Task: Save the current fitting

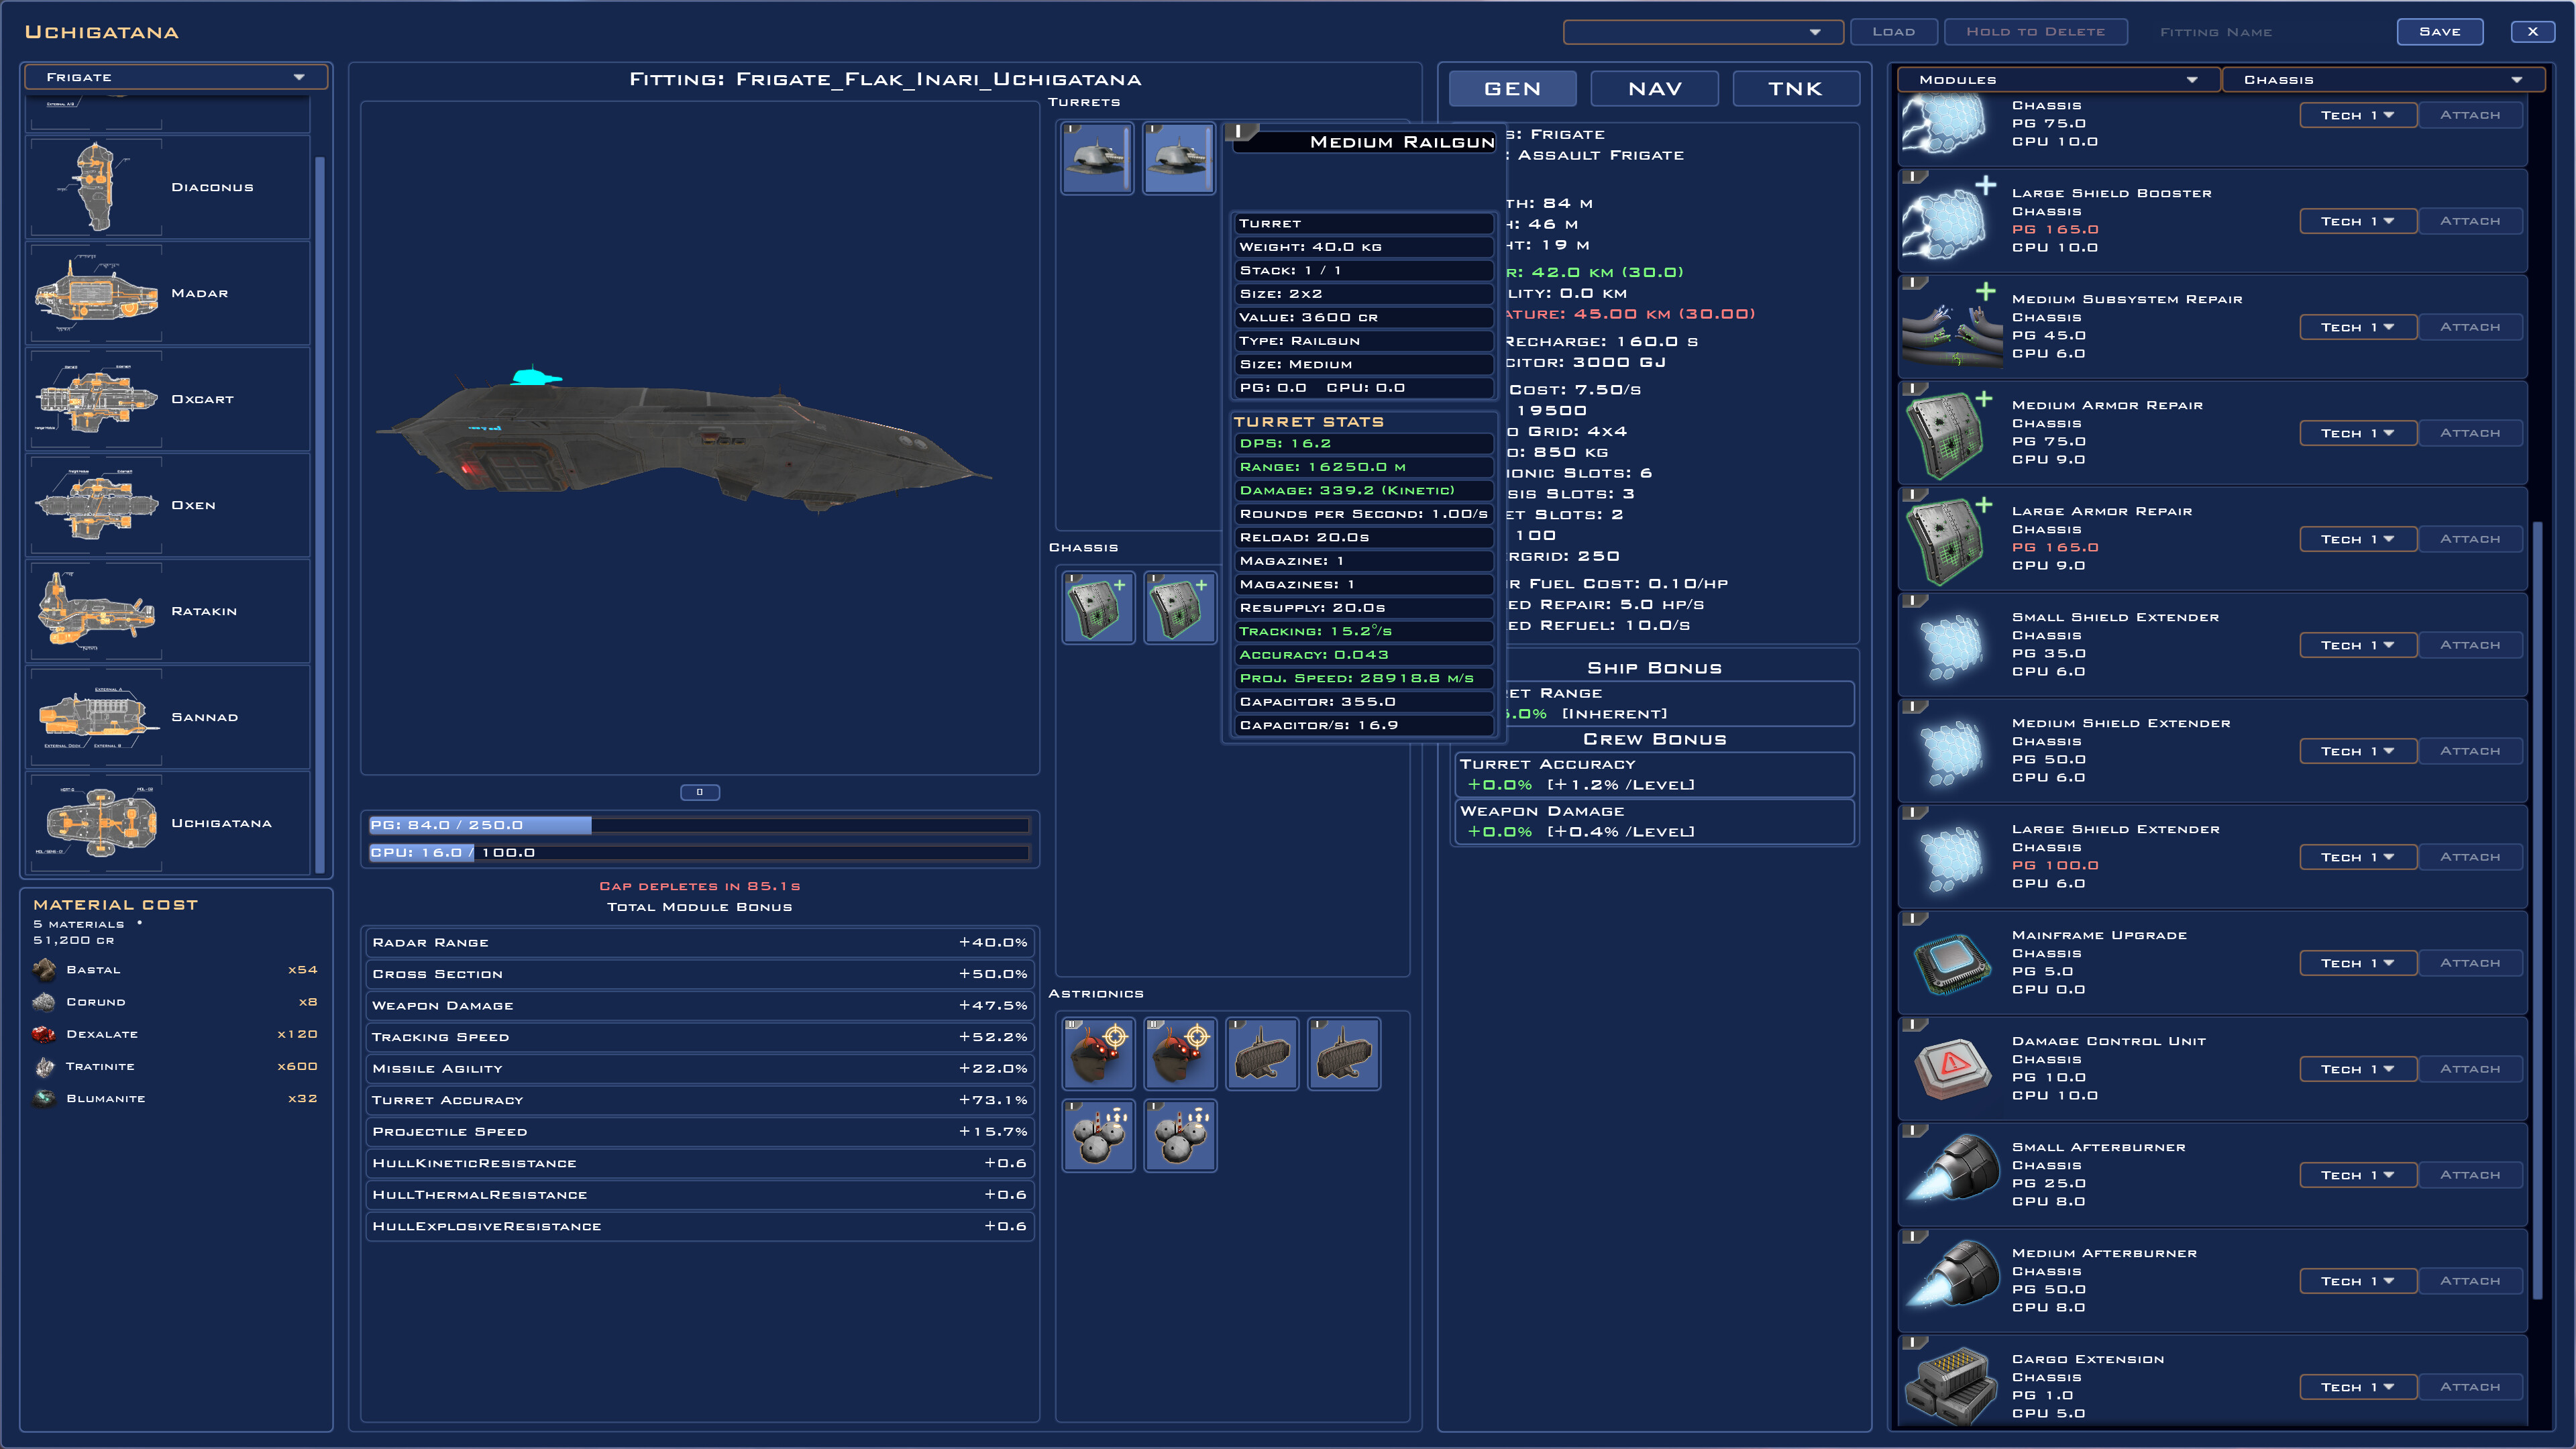Action: click(x=2440, y=32)
